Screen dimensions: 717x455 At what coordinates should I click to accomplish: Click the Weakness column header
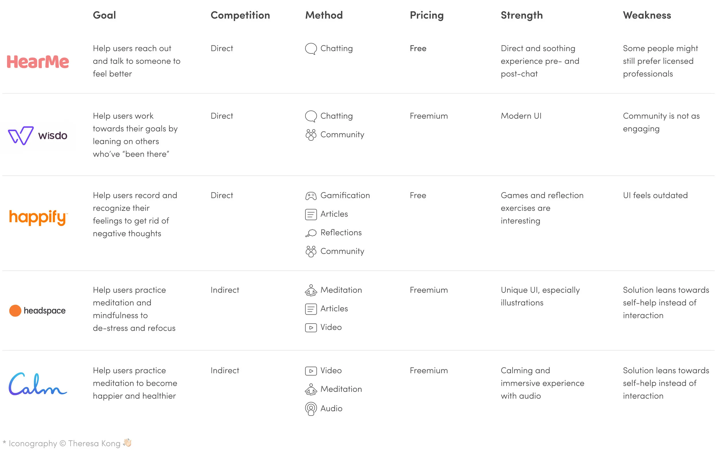[x=647, y=15]
